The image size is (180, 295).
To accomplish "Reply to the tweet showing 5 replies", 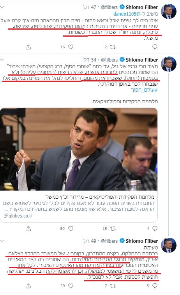I will point(155,286).
